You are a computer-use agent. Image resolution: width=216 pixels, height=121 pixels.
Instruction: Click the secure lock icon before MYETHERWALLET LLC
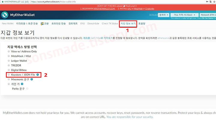click(2, 2)
